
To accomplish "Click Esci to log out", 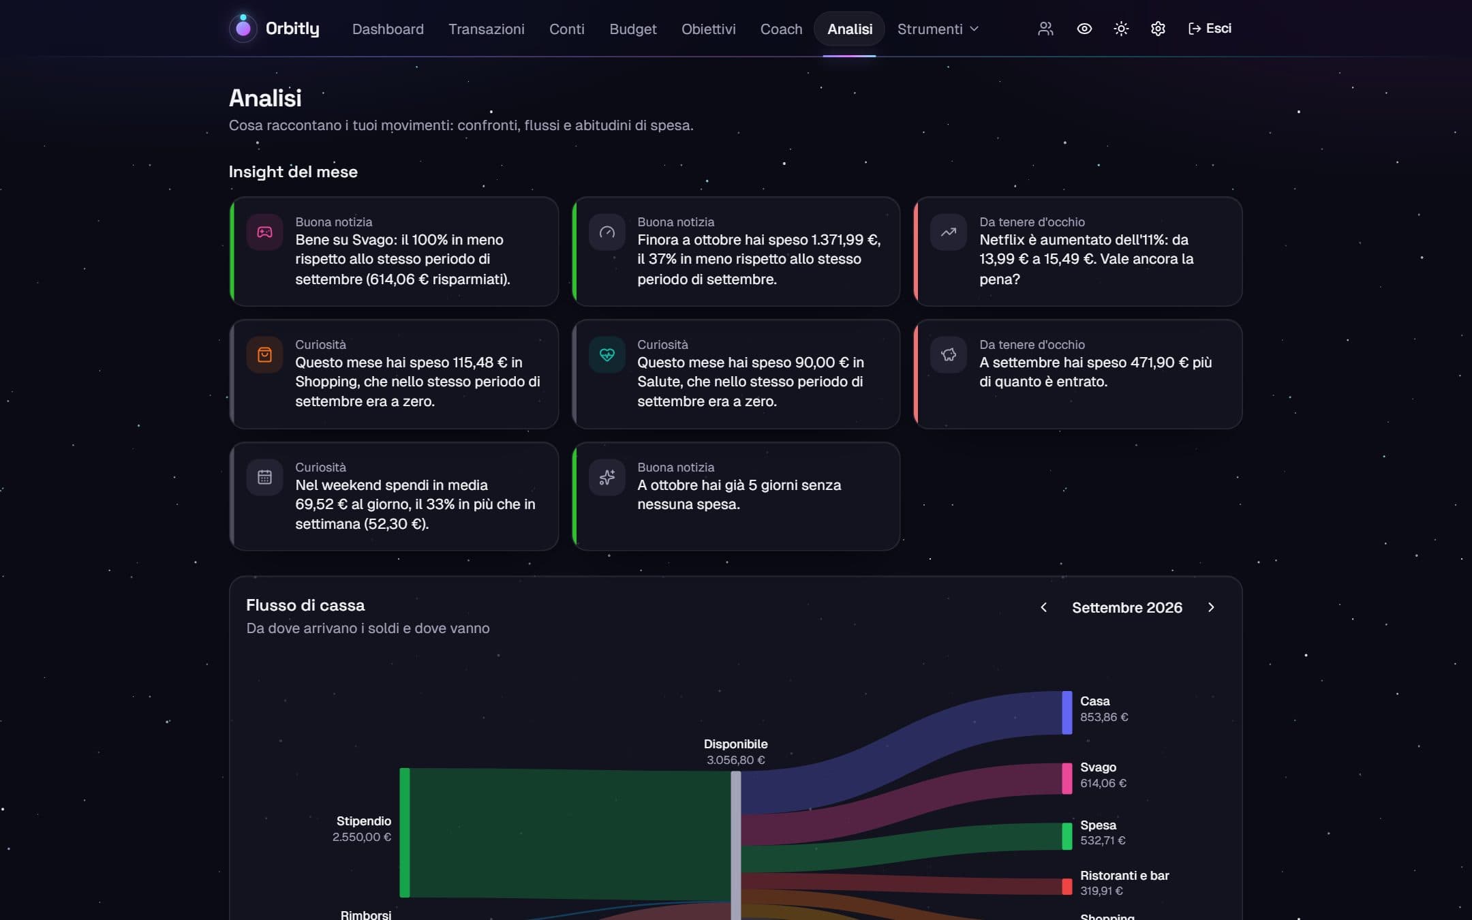I will 1210,29.
